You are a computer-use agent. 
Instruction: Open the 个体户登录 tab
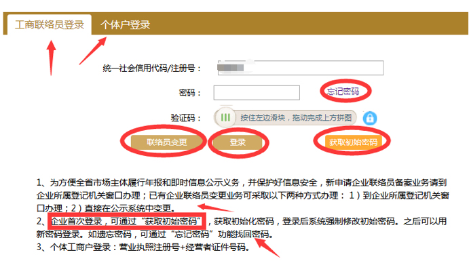point(126,24)
